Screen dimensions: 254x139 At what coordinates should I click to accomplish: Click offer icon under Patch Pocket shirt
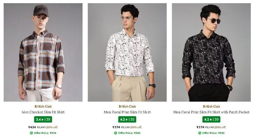pos(200,133)
